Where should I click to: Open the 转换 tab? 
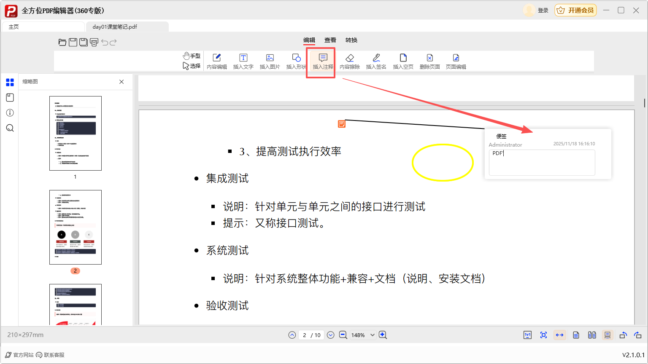pos(351,40)
